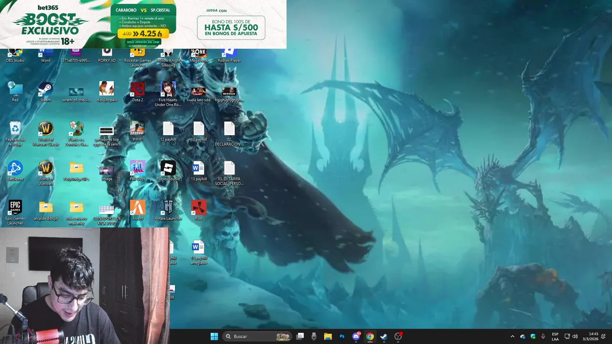The image size is (612, 344).
Task: Open the volume tray control
Action: point(575,336)
